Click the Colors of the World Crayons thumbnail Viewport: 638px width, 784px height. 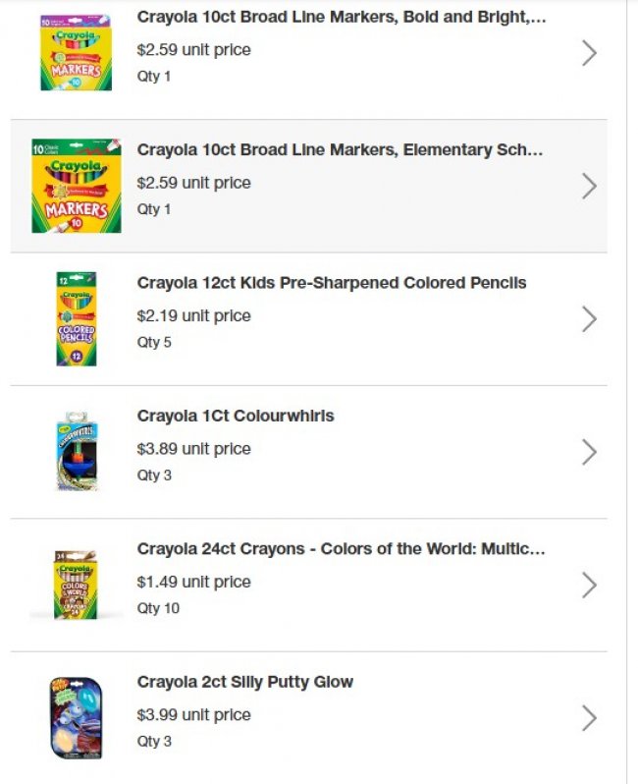click(x=76, y=586)
